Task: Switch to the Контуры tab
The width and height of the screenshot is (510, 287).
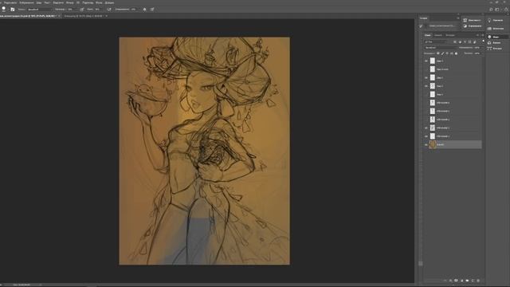Action: (x=450, y=35)
